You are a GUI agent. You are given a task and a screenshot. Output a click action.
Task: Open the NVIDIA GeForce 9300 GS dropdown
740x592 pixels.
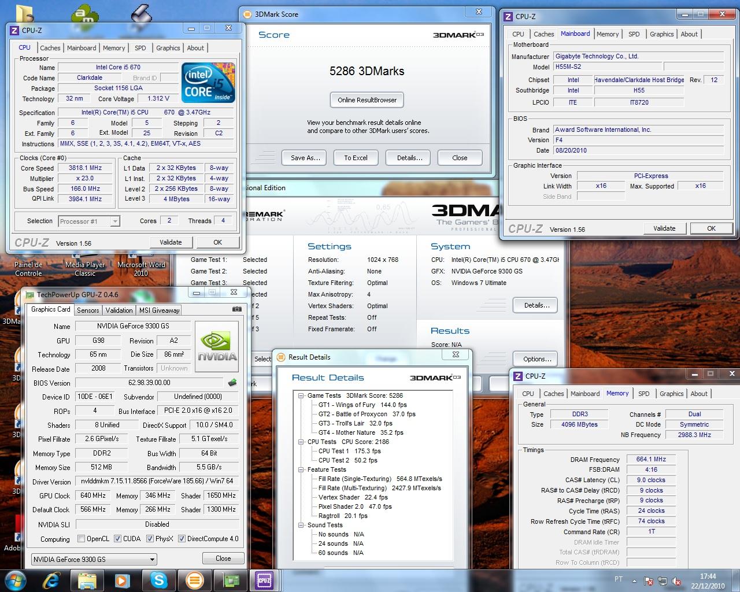pos(94,559)
